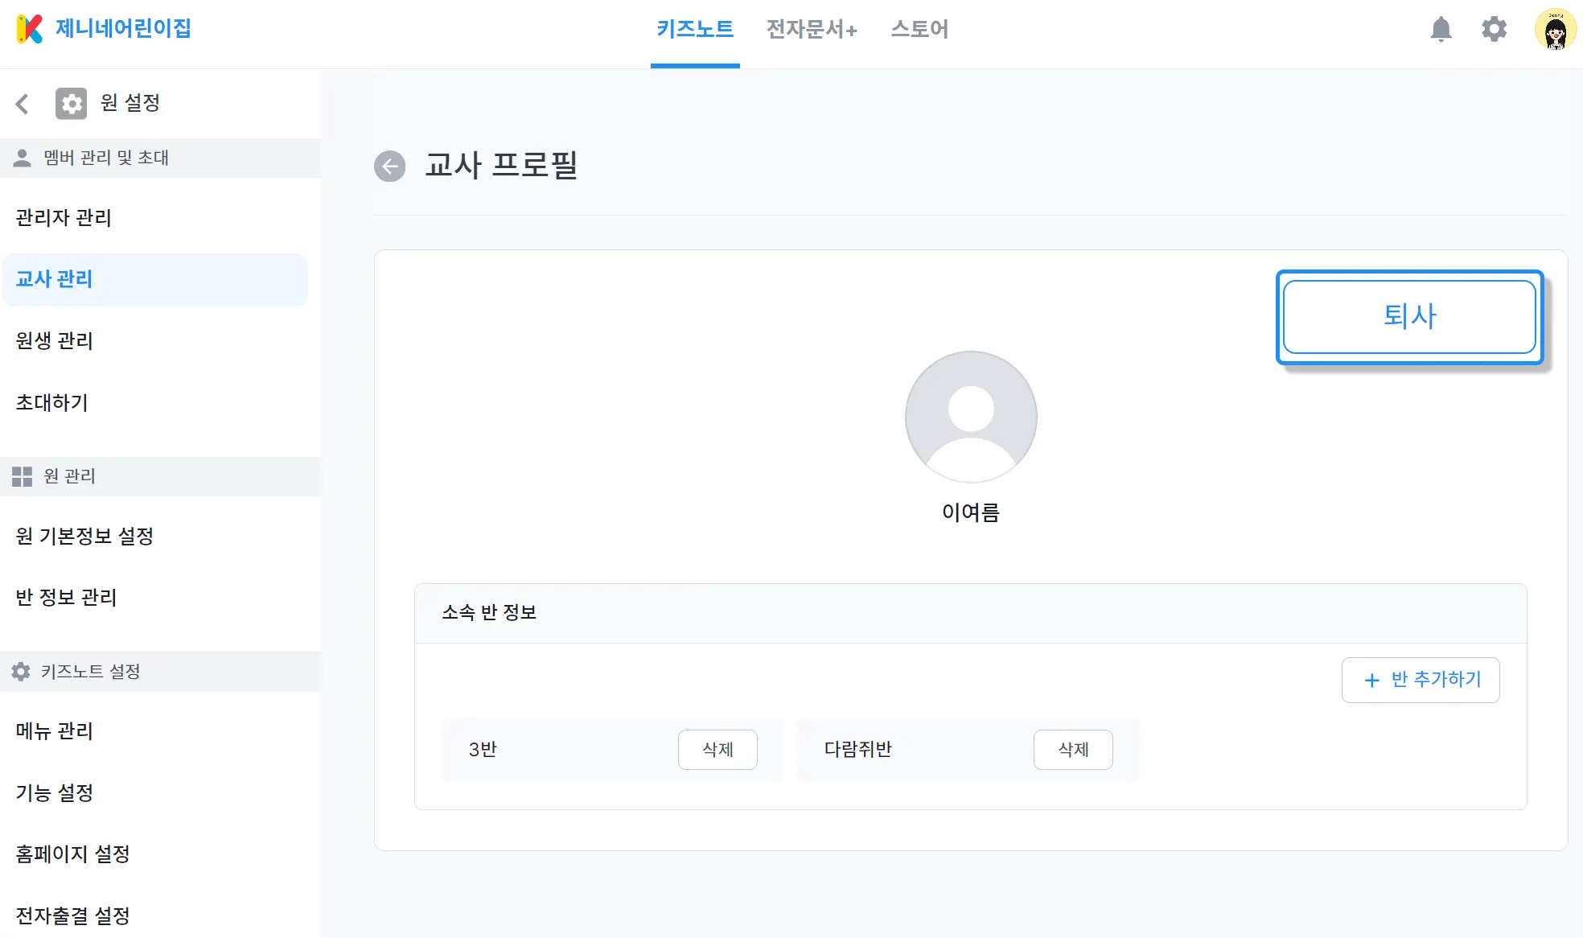The height and width of the screenshot is (938, 1583).
Task: Click the 반 추가하기 button
Action: pyautogui.click(x=1420, y=680)
